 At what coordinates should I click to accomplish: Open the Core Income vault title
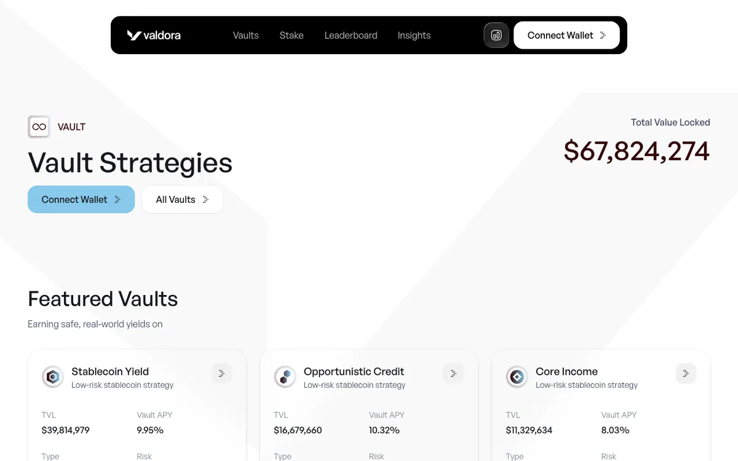pos(566,371)
